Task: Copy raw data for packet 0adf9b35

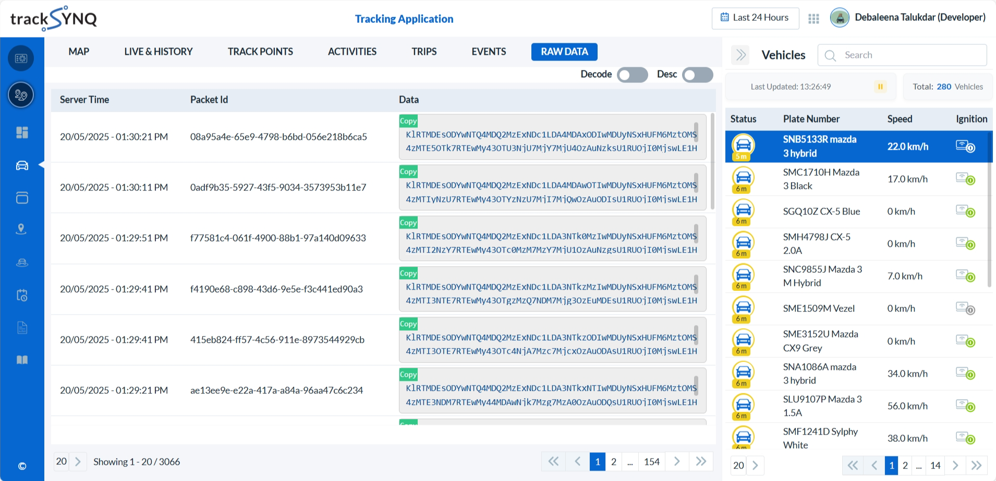Action: point(408,171)
